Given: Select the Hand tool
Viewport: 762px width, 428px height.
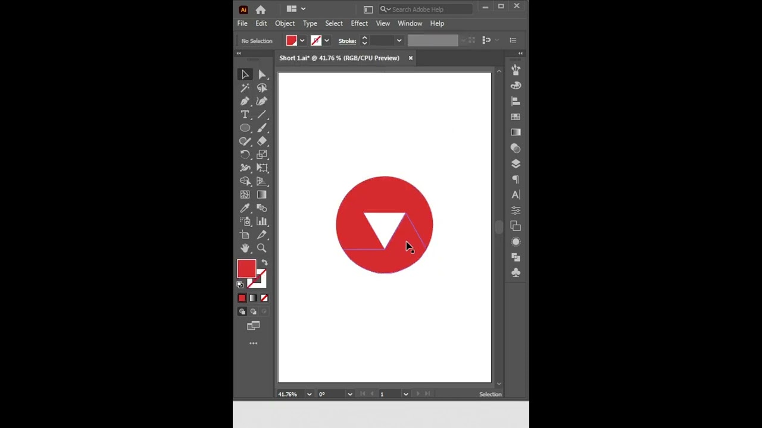Looking at the screenshot, I should pyautogui.click(x=245, y=248).
